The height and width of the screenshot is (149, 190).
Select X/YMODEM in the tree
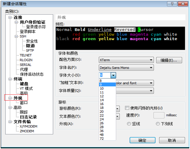pyautogui.click(x=29, y=126)
